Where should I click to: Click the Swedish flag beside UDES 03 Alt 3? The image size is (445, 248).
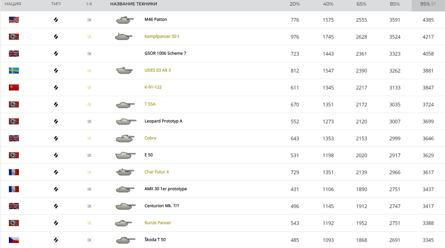tap(14, 70)
